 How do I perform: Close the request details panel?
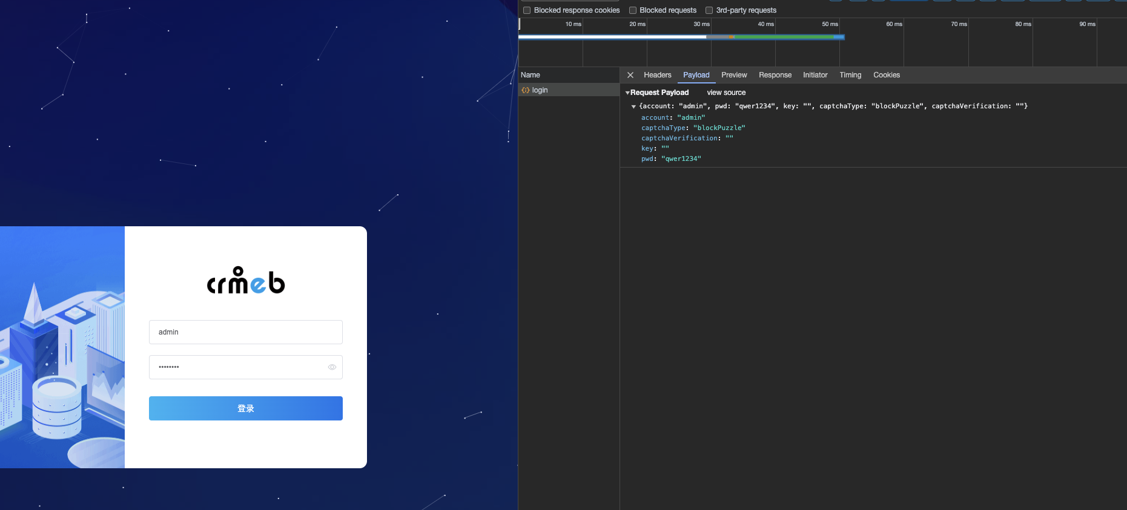click(630, 75)
